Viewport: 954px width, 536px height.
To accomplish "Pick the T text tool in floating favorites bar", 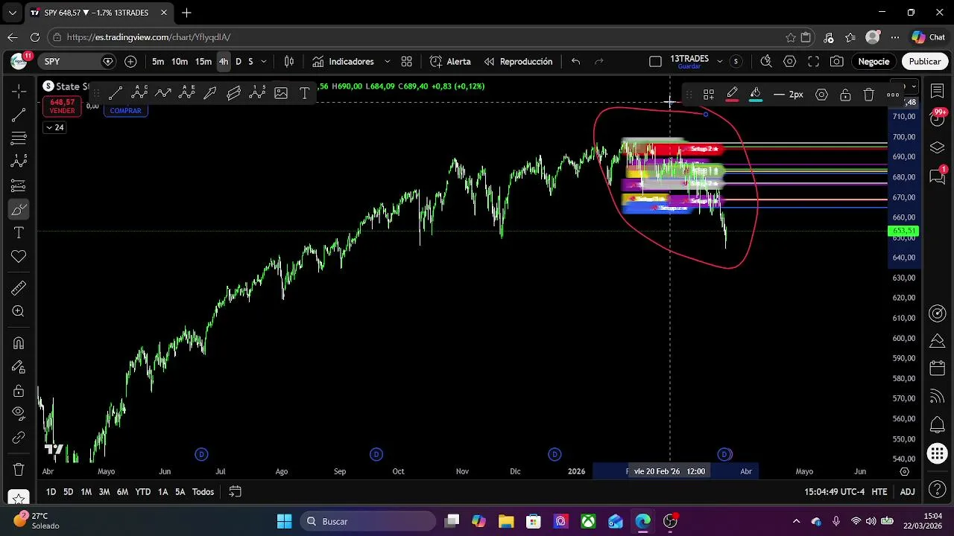I will click(x=305, y=94).
